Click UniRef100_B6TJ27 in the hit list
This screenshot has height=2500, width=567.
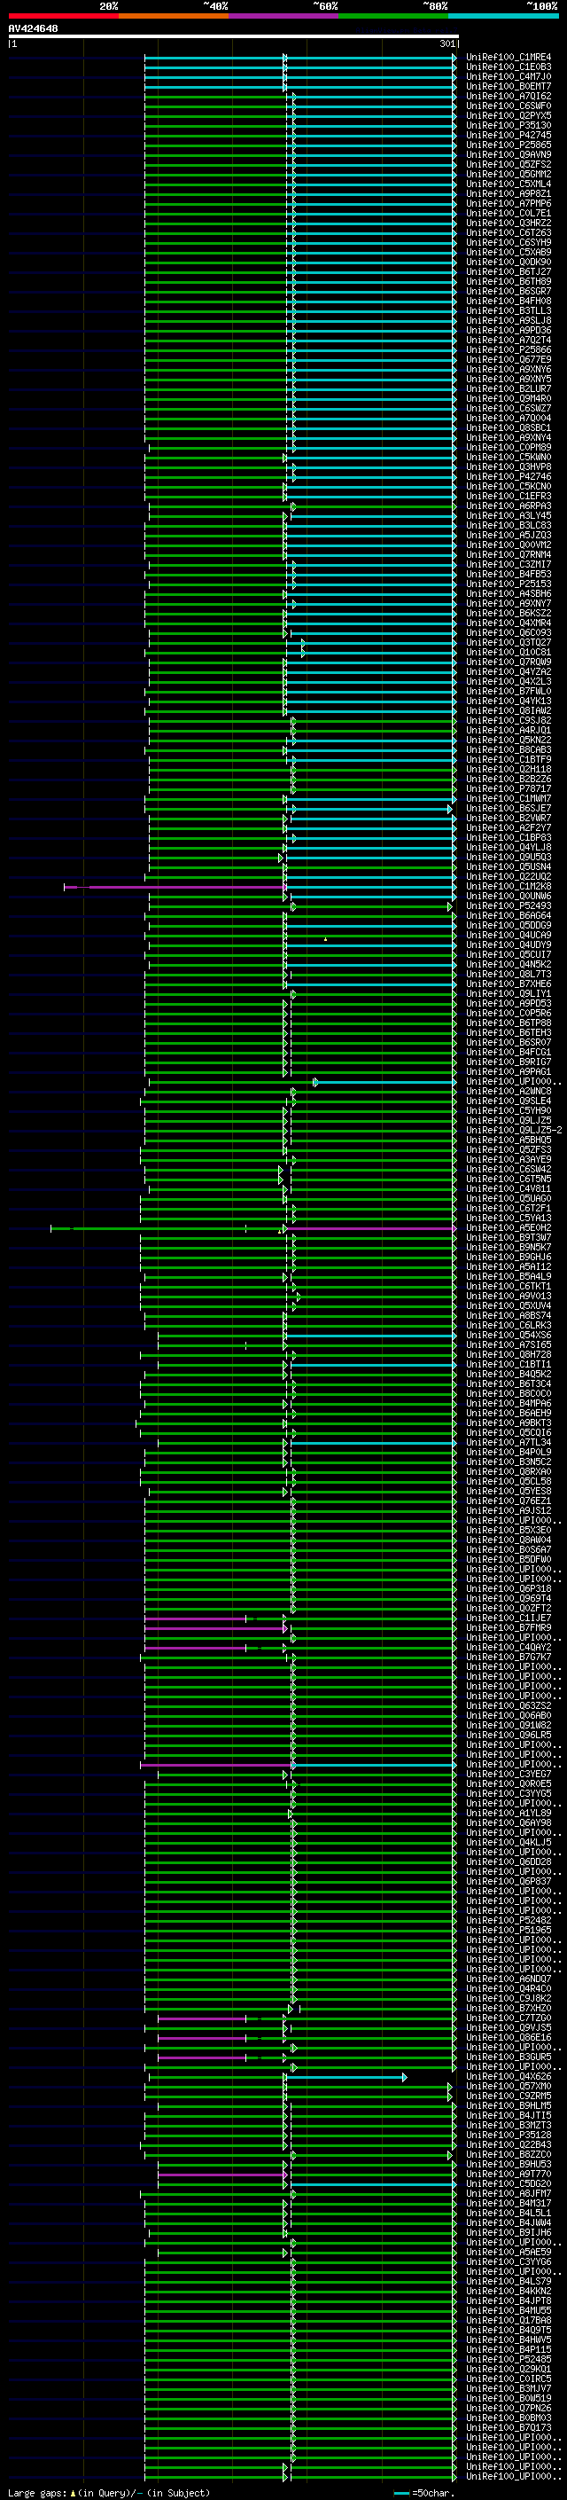point(509,271)
